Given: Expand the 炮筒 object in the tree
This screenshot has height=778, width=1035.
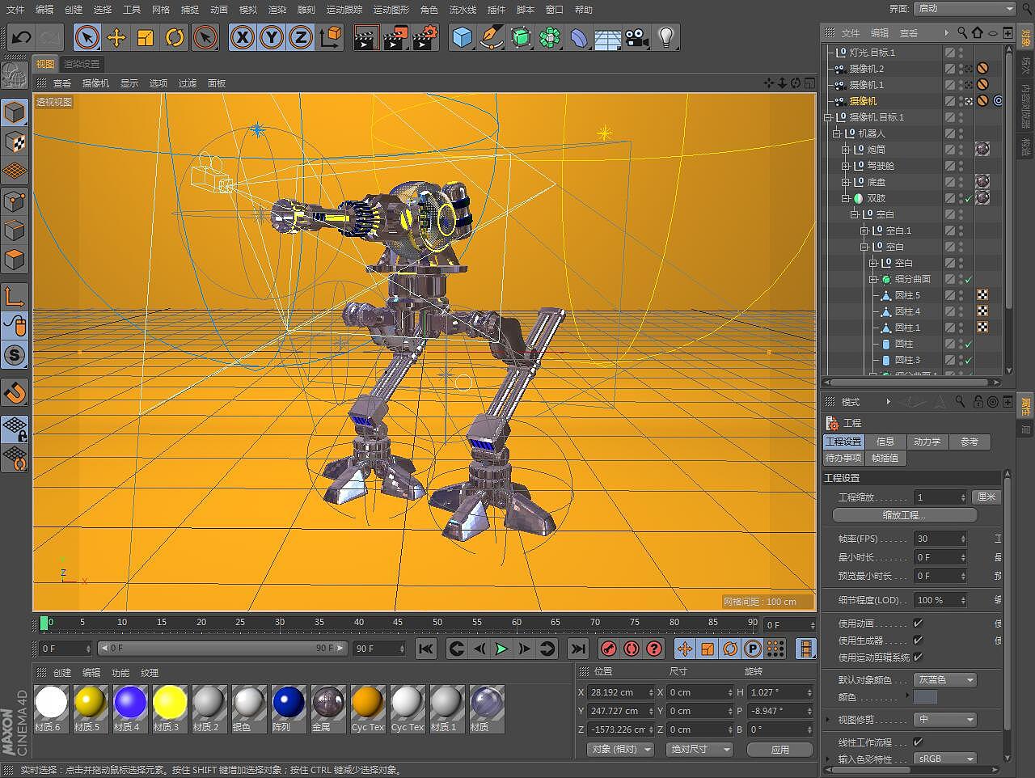Looking at the screenshot, I should tap(846, 150).
